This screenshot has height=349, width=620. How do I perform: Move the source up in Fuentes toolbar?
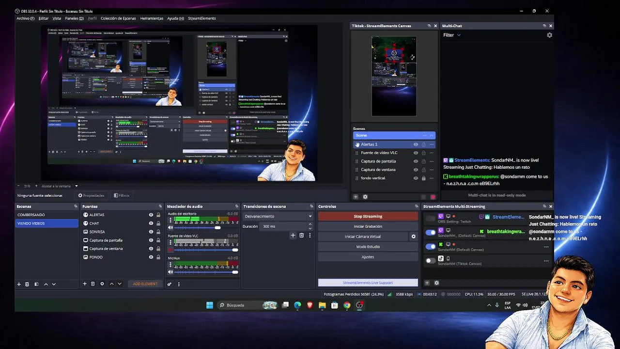click(x=111, y=284)
